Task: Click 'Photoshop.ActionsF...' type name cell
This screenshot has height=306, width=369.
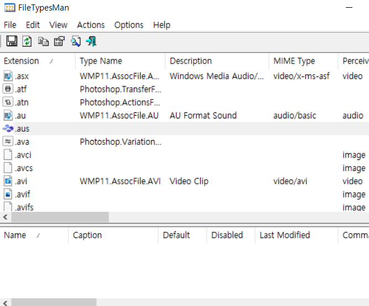Action: click(x=120, y=102)
